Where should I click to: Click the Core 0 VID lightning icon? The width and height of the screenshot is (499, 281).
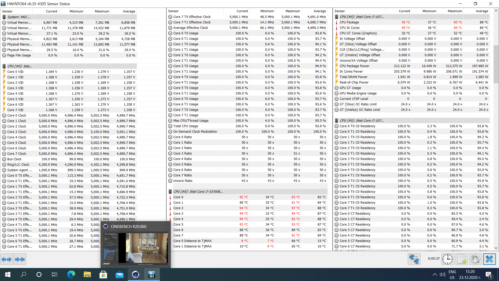(4, 72)
